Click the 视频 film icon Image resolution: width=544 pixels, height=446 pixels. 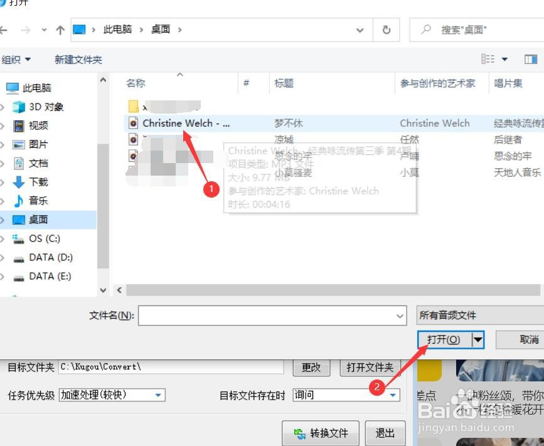[x=18, y=126]
